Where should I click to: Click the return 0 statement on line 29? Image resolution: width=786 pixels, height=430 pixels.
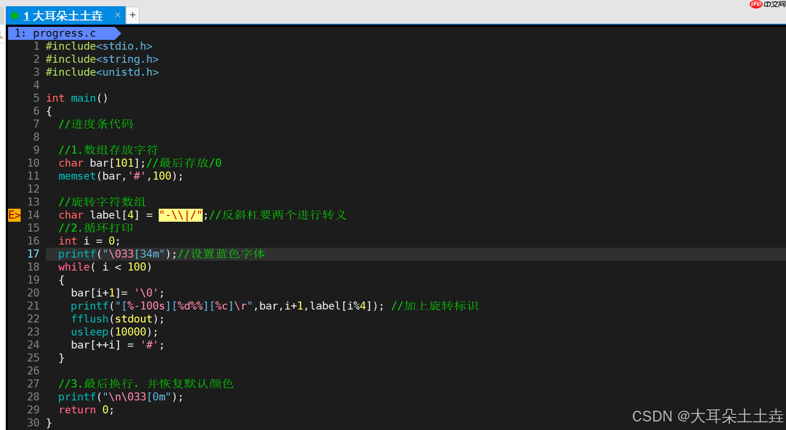click(x=86, y=409)
